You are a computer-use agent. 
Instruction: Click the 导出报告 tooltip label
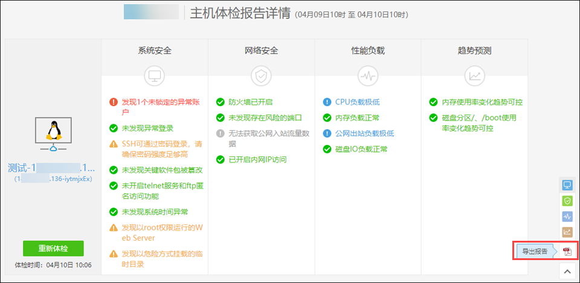coord(535,251)
